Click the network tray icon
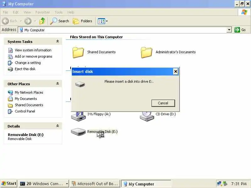The width and height of the screenshot is (251, 188). pyautogui.click(x=219, y=184)
